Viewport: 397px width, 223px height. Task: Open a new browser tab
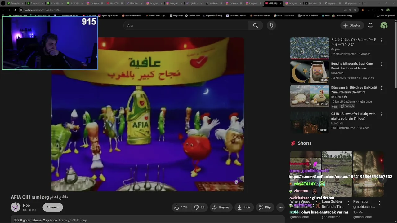coord(365,3)
